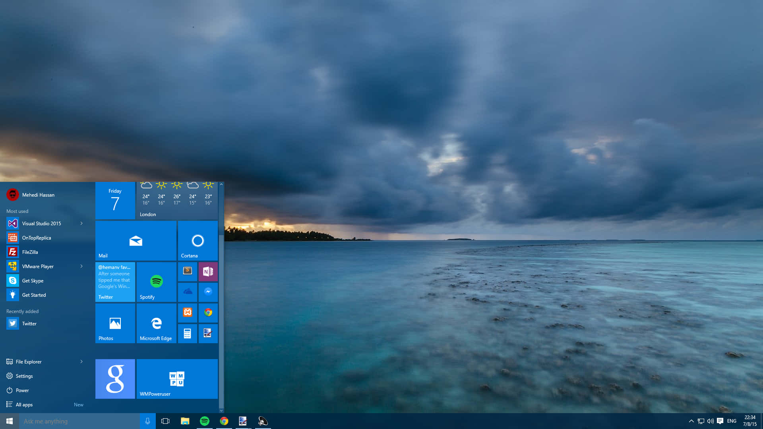The image size is (763, 429).
Task: Open the Friday 7 calendar tile
Action: (115, 201)
